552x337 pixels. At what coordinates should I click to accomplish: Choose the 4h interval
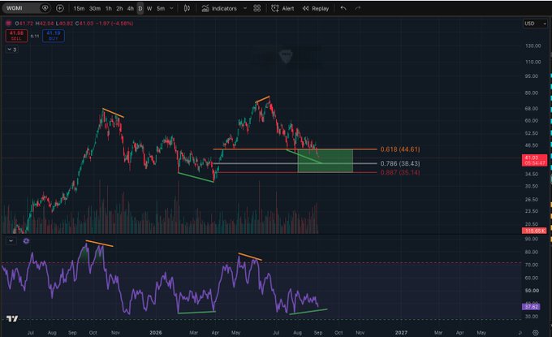point(131,8)
